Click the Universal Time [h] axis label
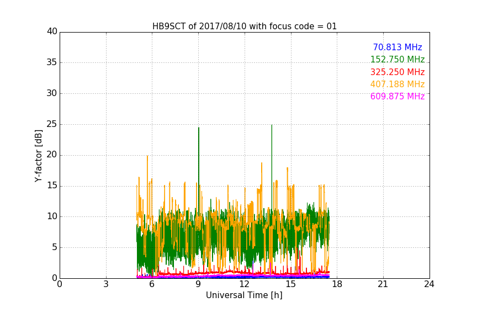The width and height of the screenshot is (477, 318). pos(244,295)
